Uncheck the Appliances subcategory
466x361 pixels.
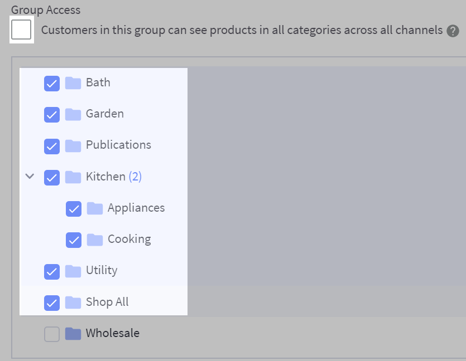coord(73,208)
